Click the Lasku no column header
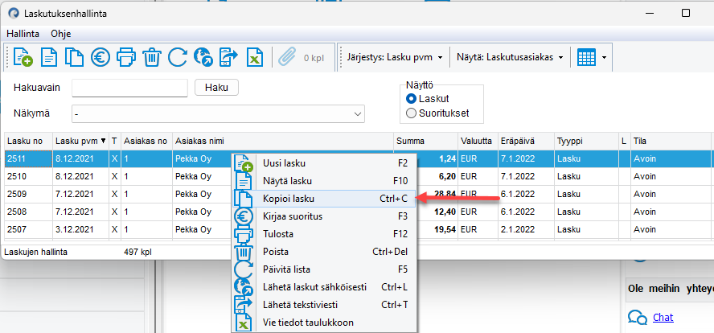This screenshot has height=333, width=714. (x=29, y=142)
